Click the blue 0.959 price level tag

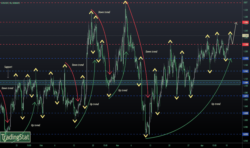[245, 134]
